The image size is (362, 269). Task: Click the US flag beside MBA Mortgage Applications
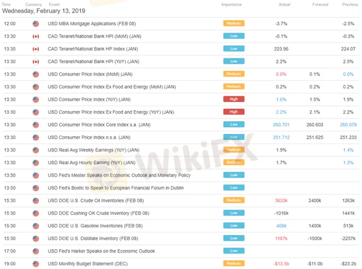[36, 24]
